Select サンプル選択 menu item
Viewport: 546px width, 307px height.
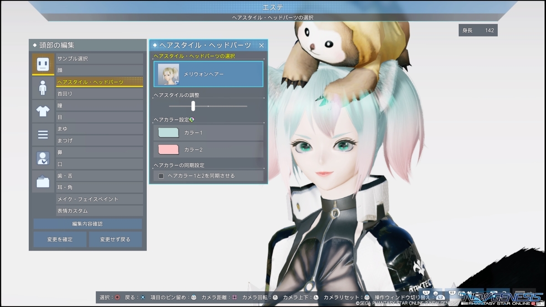tap(100, 59)
